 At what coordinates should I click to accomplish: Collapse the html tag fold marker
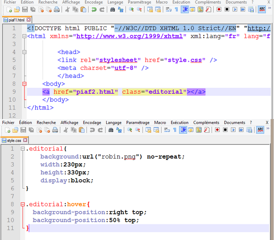tap(24, 36)
